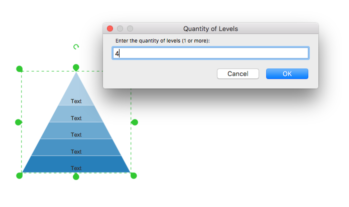The width and height of the screenshot is (349, 207).
Task: Focus the quantity of levels input field
Action: pos(210,53)
